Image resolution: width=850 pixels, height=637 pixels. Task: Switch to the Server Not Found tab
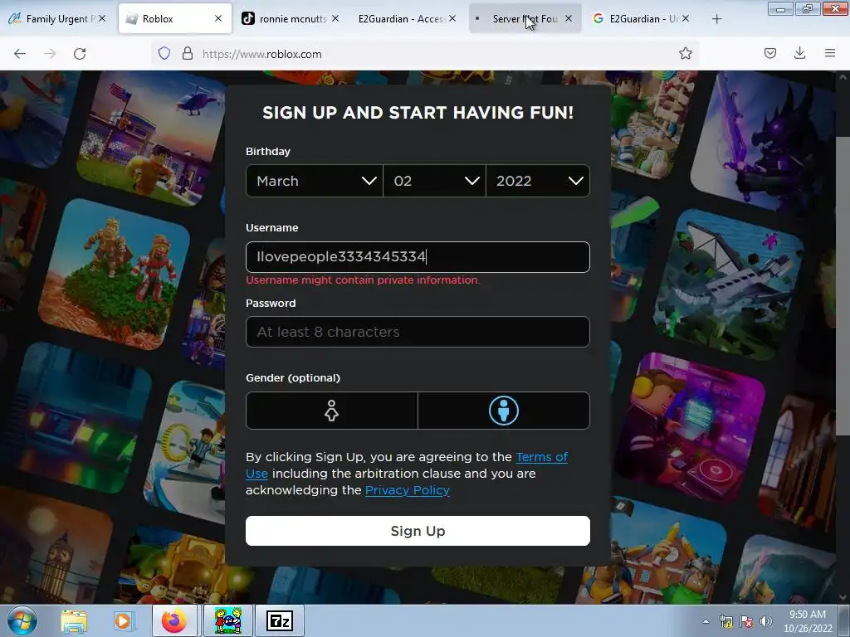(x=525, y=18)
